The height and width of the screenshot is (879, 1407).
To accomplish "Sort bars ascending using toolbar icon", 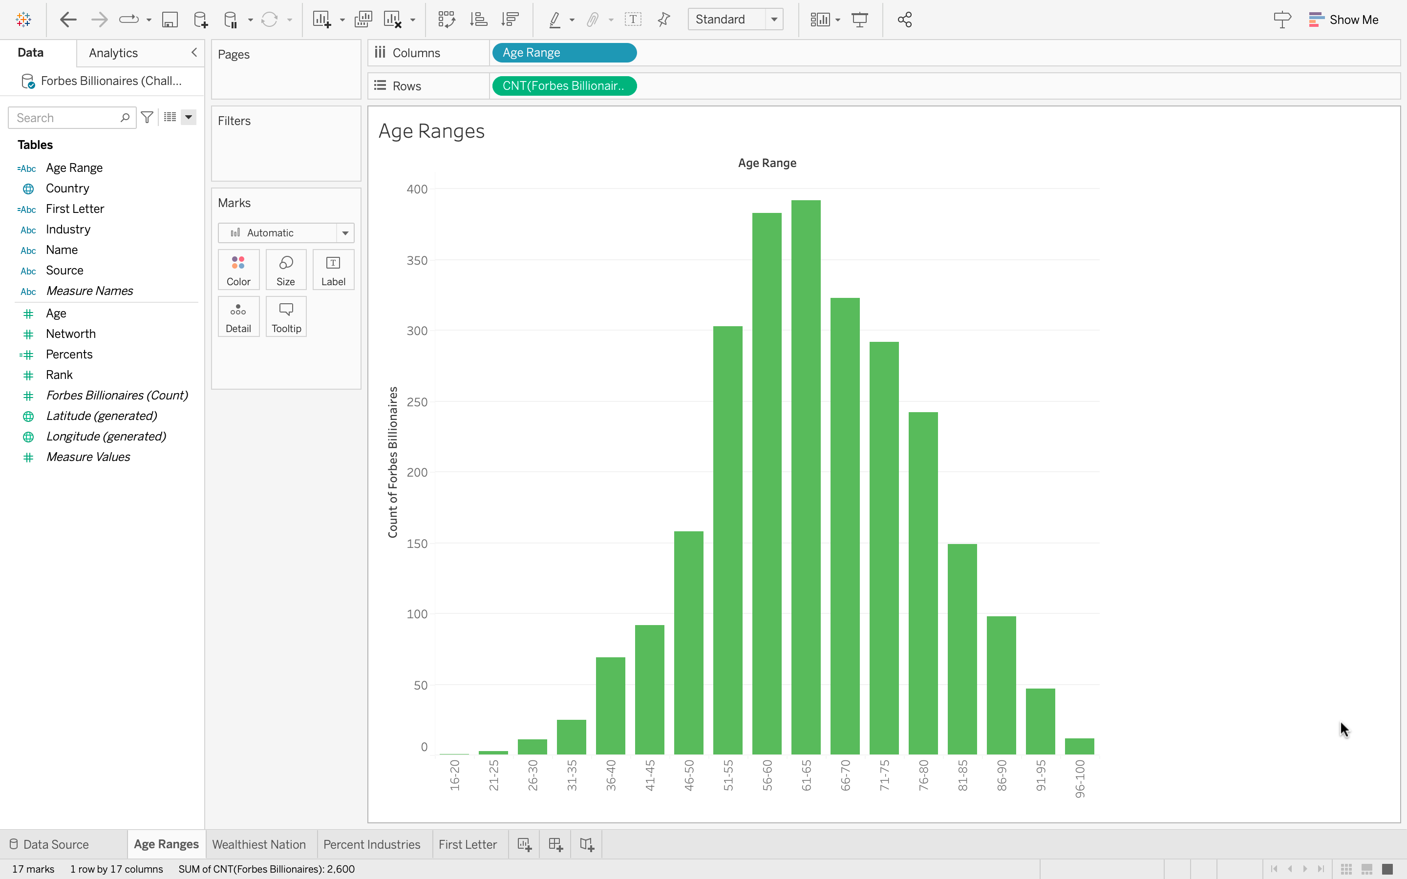I will (x=478, y=20).
